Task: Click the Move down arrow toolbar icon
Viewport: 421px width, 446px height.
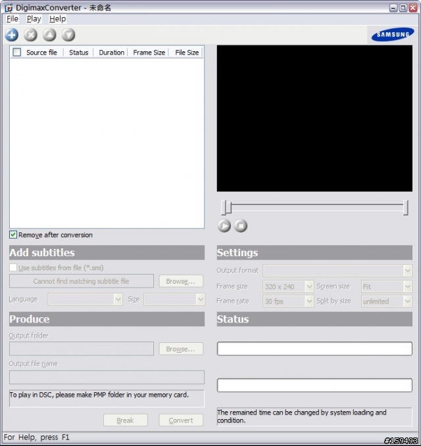Action: [68, 35]
